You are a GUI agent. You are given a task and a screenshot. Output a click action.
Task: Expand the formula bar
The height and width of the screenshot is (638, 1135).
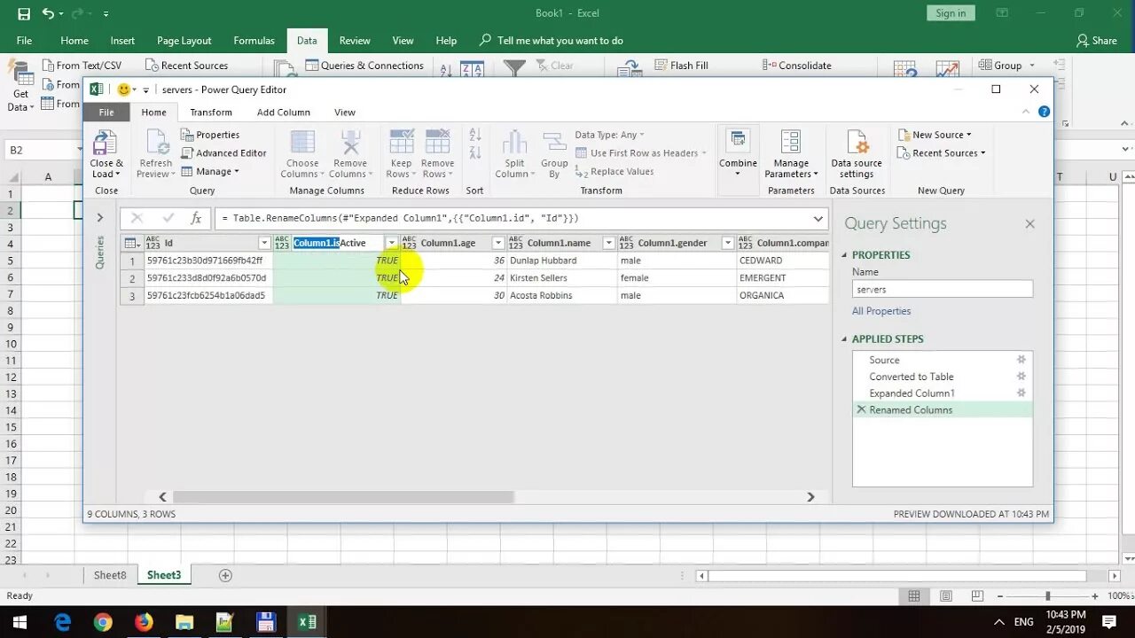click(818, 218)
